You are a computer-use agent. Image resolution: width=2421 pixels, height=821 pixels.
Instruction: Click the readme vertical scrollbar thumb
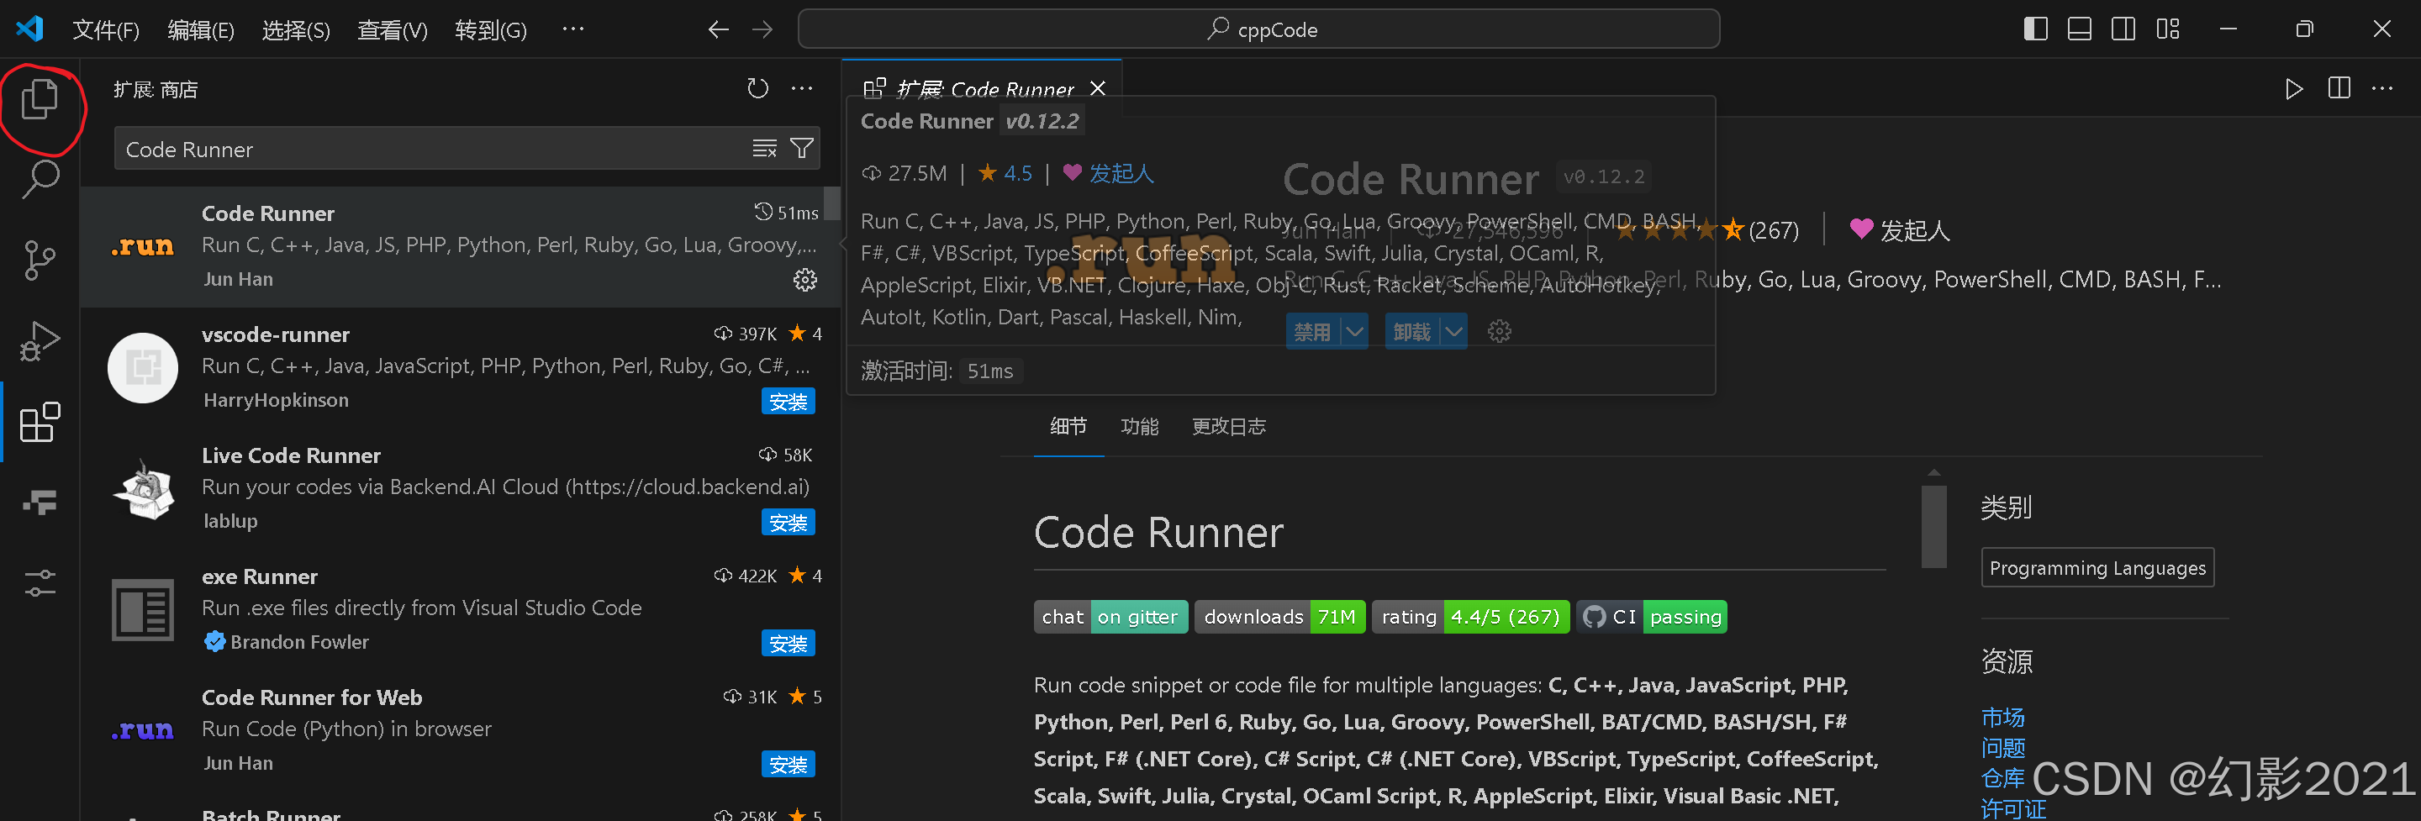point(1933,526)
